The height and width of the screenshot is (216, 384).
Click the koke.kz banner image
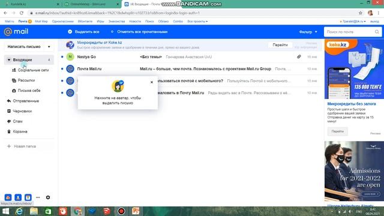(354, 69)
